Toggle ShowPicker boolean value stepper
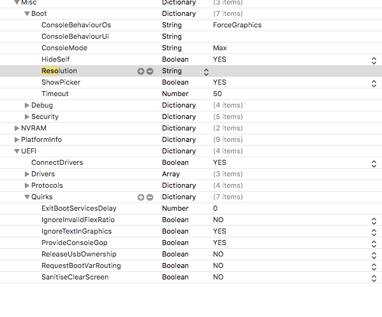This screenshot has width=382, height=317. pyautogui.click(x=374, y=83)
